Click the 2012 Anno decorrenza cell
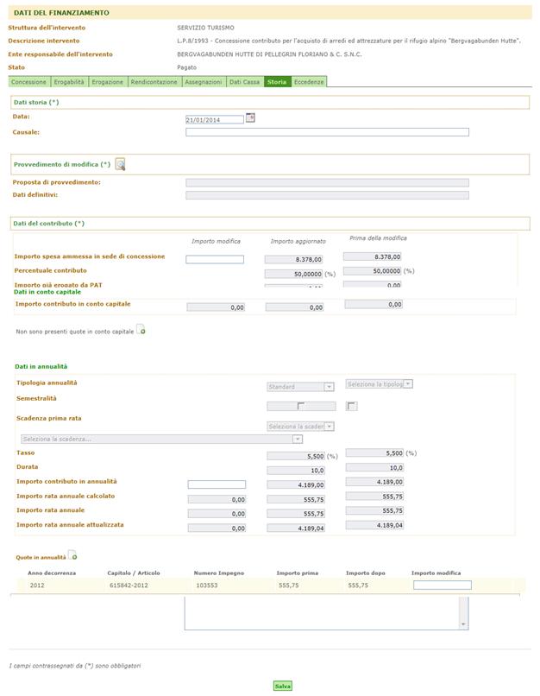This screenshot has height=696, width=540. pyautogui.click(x=37, y=585)
